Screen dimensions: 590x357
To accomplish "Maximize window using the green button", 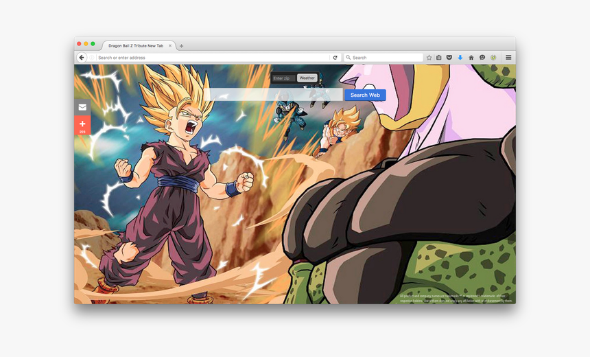I will [93, 44].
